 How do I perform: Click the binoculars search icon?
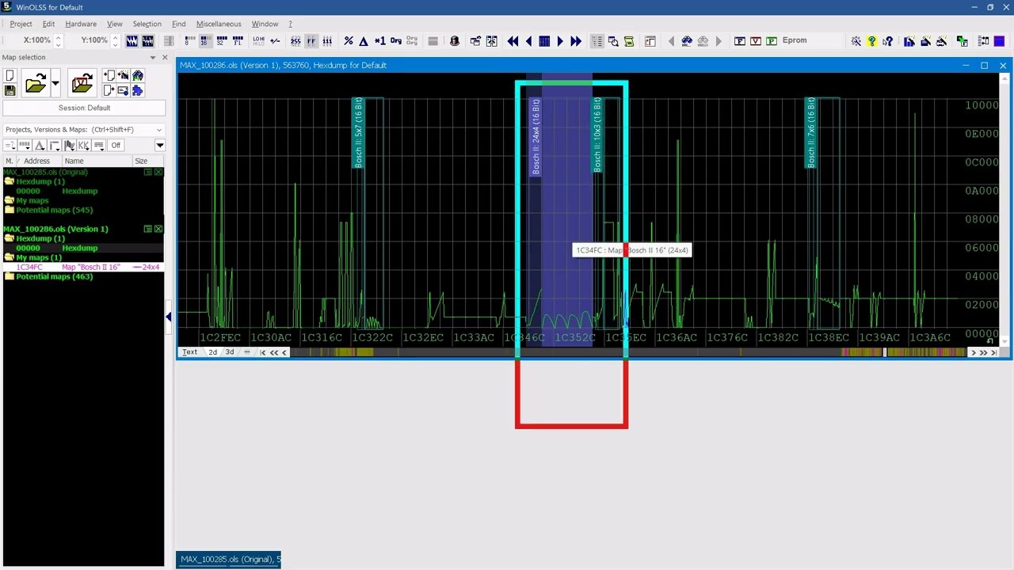(x=687, y=41)
